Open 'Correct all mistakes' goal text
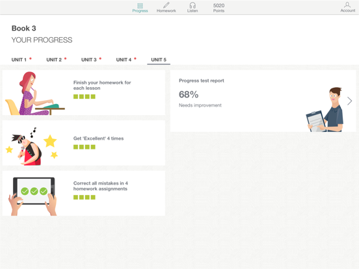The image size is (359, 269). 101,186
